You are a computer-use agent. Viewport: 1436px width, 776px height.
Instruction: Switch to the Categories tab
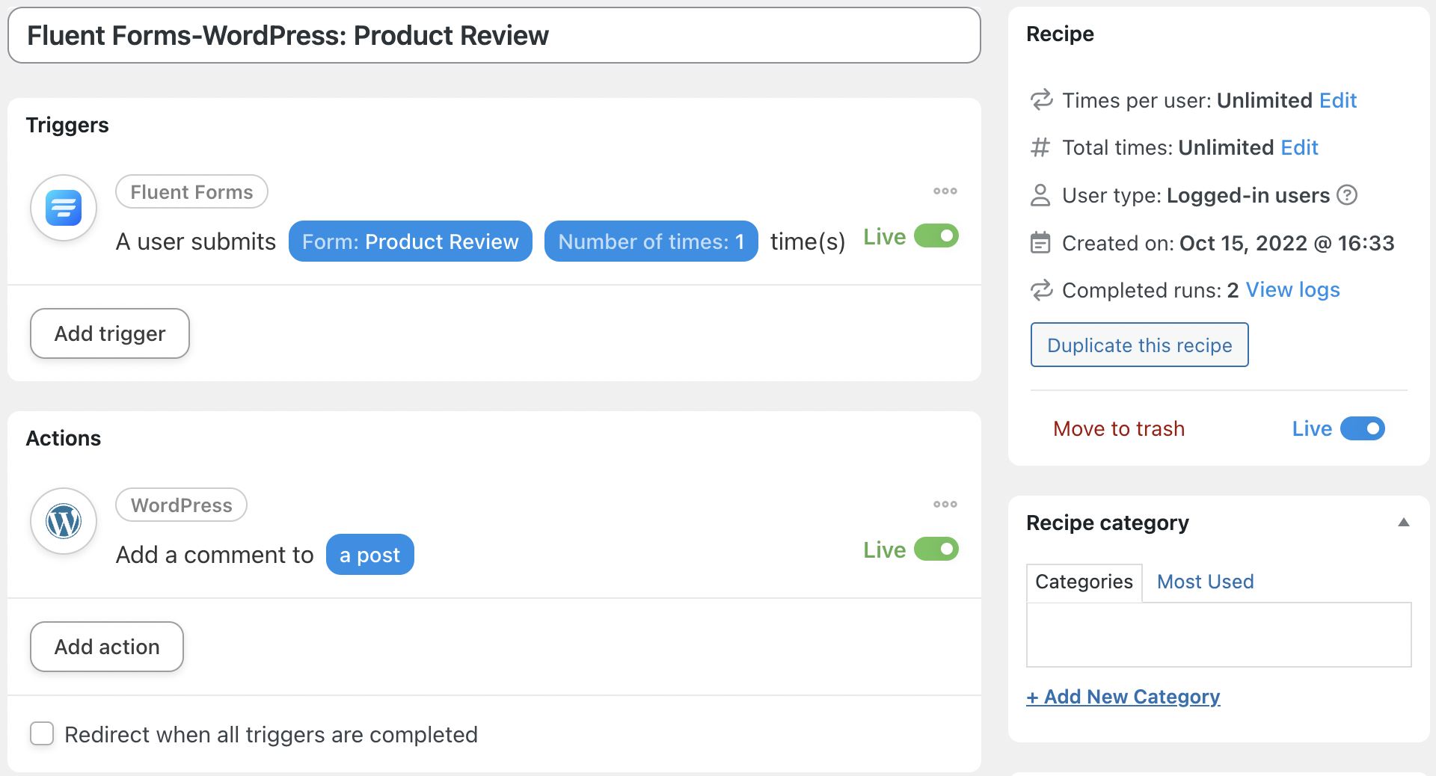pyautogui.click(x=1084, y=582)
